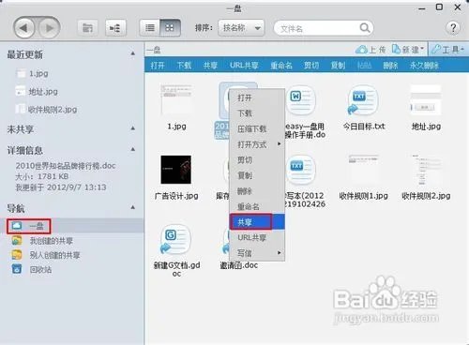Click the folder up toolbar icon

pyautogui.click(x=87, y=28)
